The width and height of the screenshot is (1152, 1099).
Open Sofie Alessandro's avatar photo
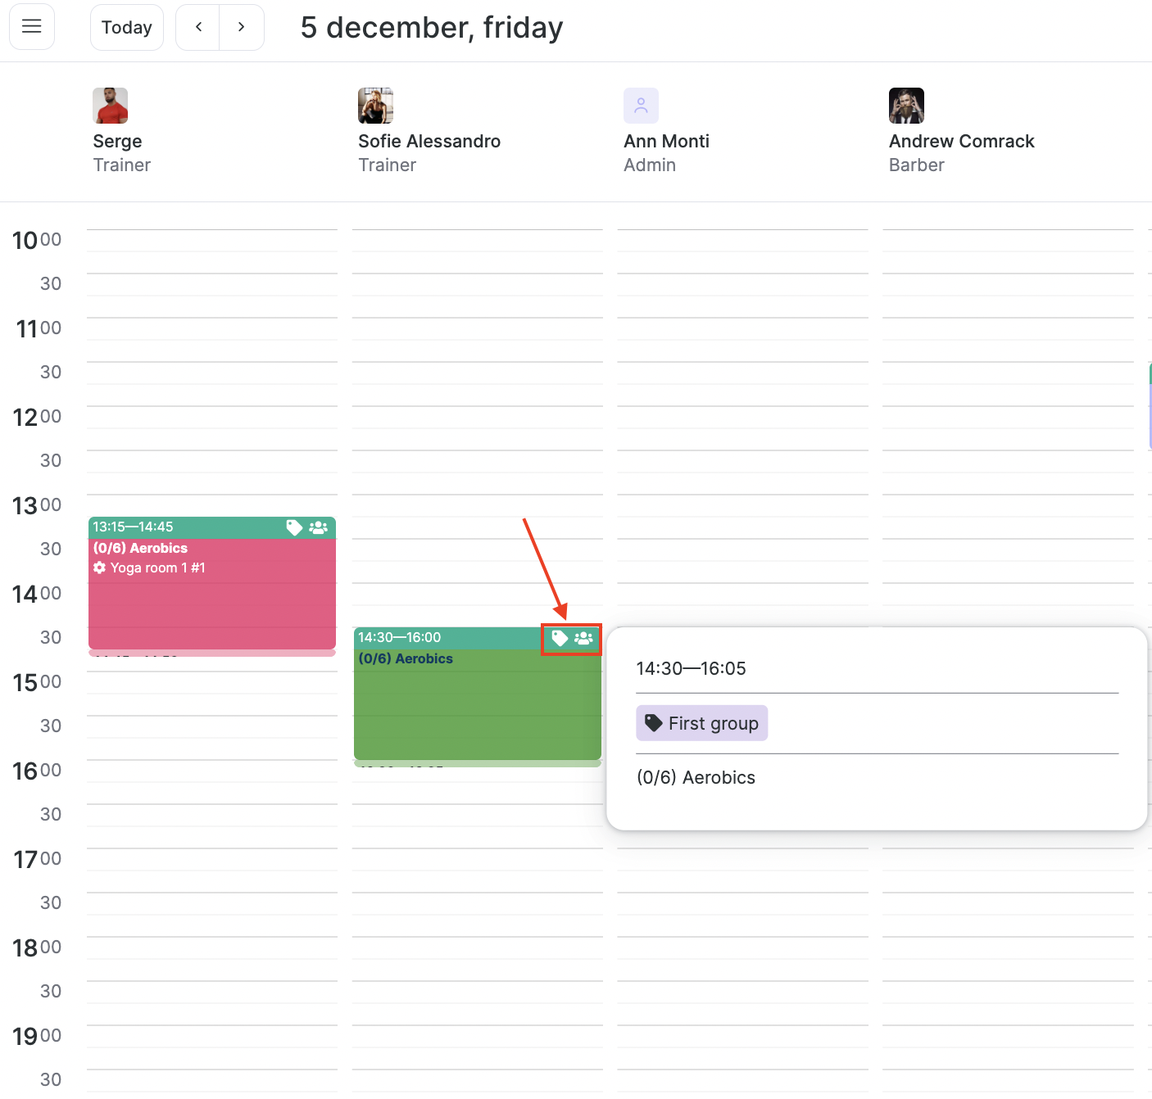[x=376, y=106]
